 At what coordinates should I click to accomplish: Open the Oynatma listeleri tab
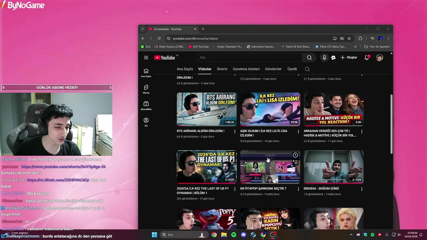pyautogui.click(x=246, y=69)
